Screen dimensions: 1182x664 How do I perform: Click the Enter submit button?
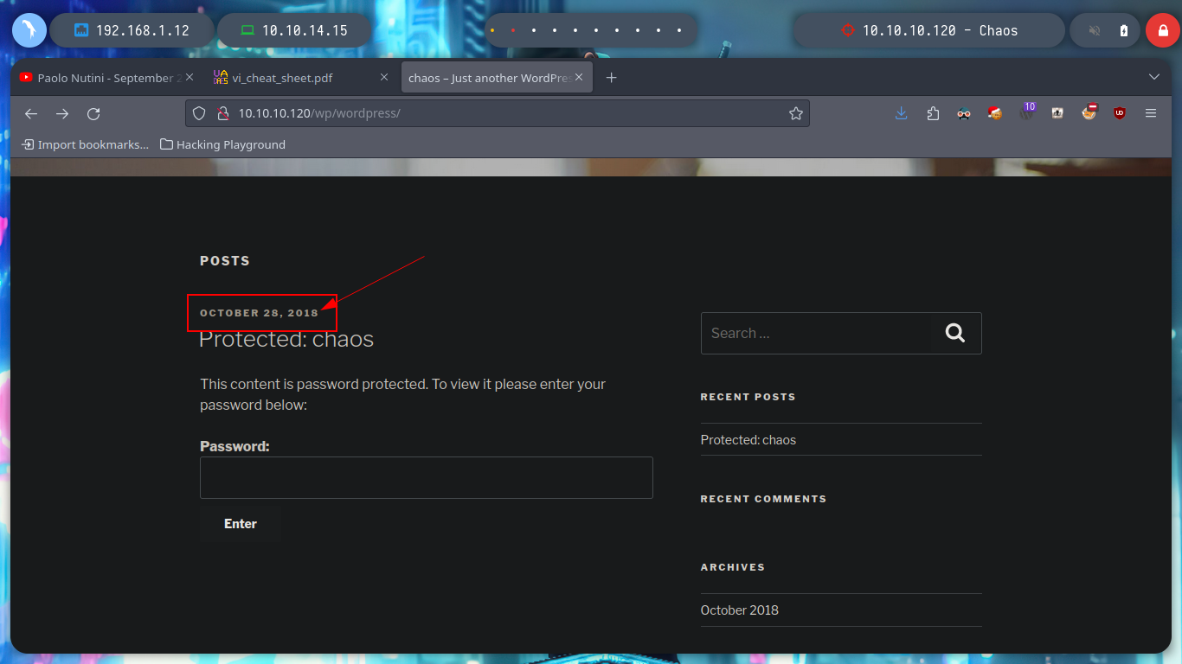pos(241,523)
